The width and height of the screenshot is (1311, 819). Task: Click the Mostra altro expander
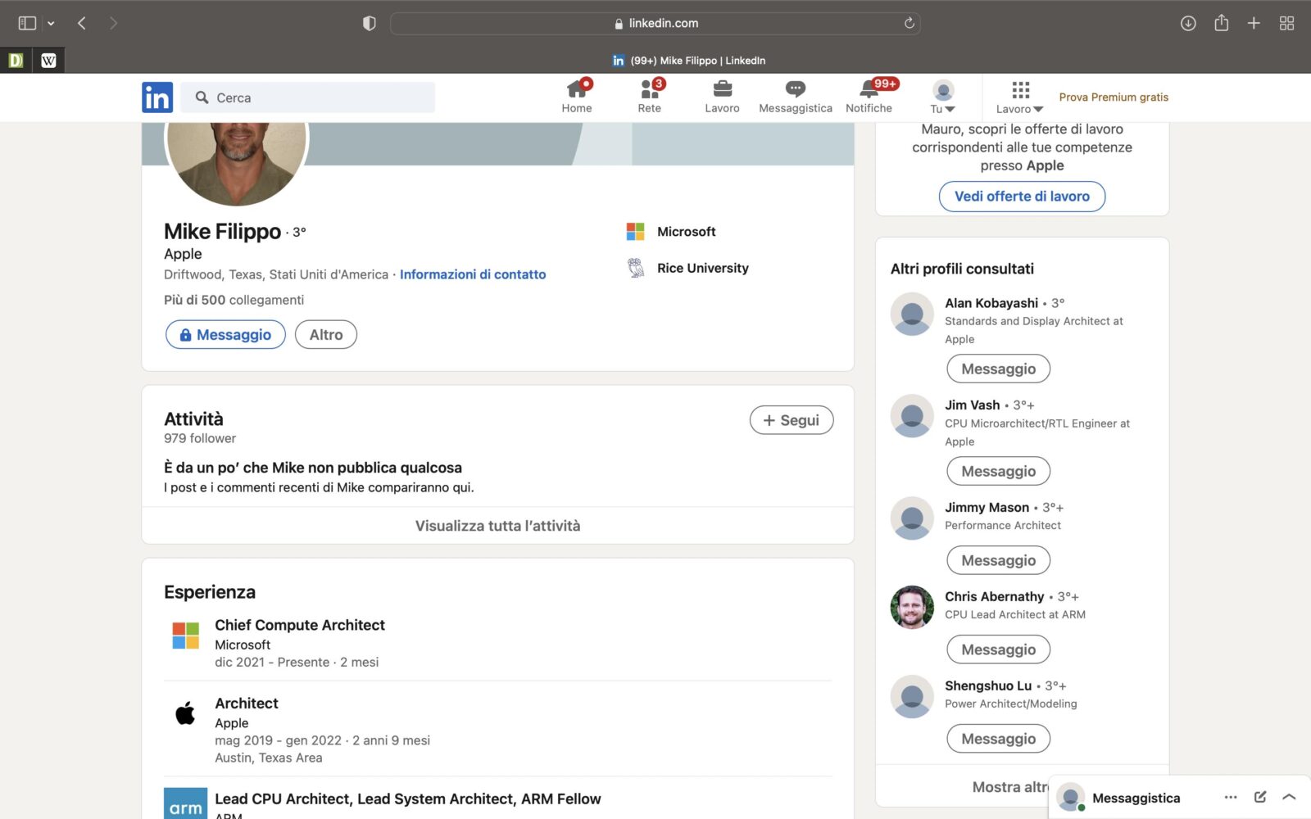click(x=1010, y=787)
